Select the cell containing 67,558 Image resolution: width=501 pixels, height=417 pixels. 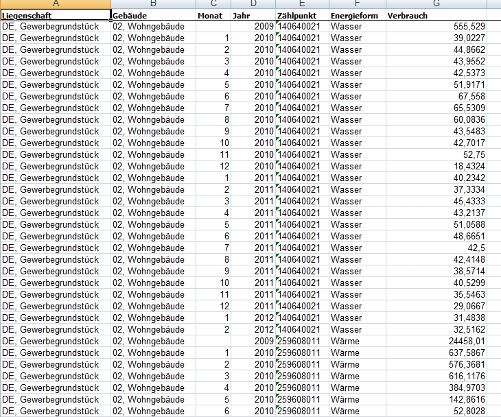coord(436,96)
